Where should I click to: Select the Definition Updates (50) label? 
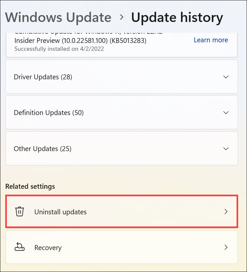(x=49, y=113)
